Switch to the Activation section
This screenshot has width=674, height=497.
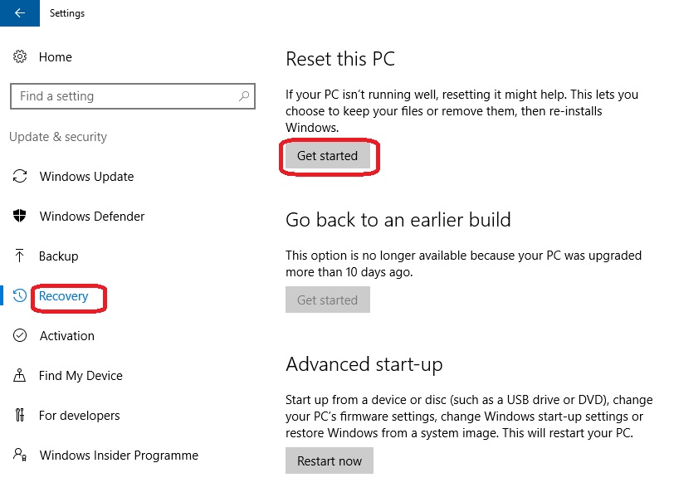66,336
